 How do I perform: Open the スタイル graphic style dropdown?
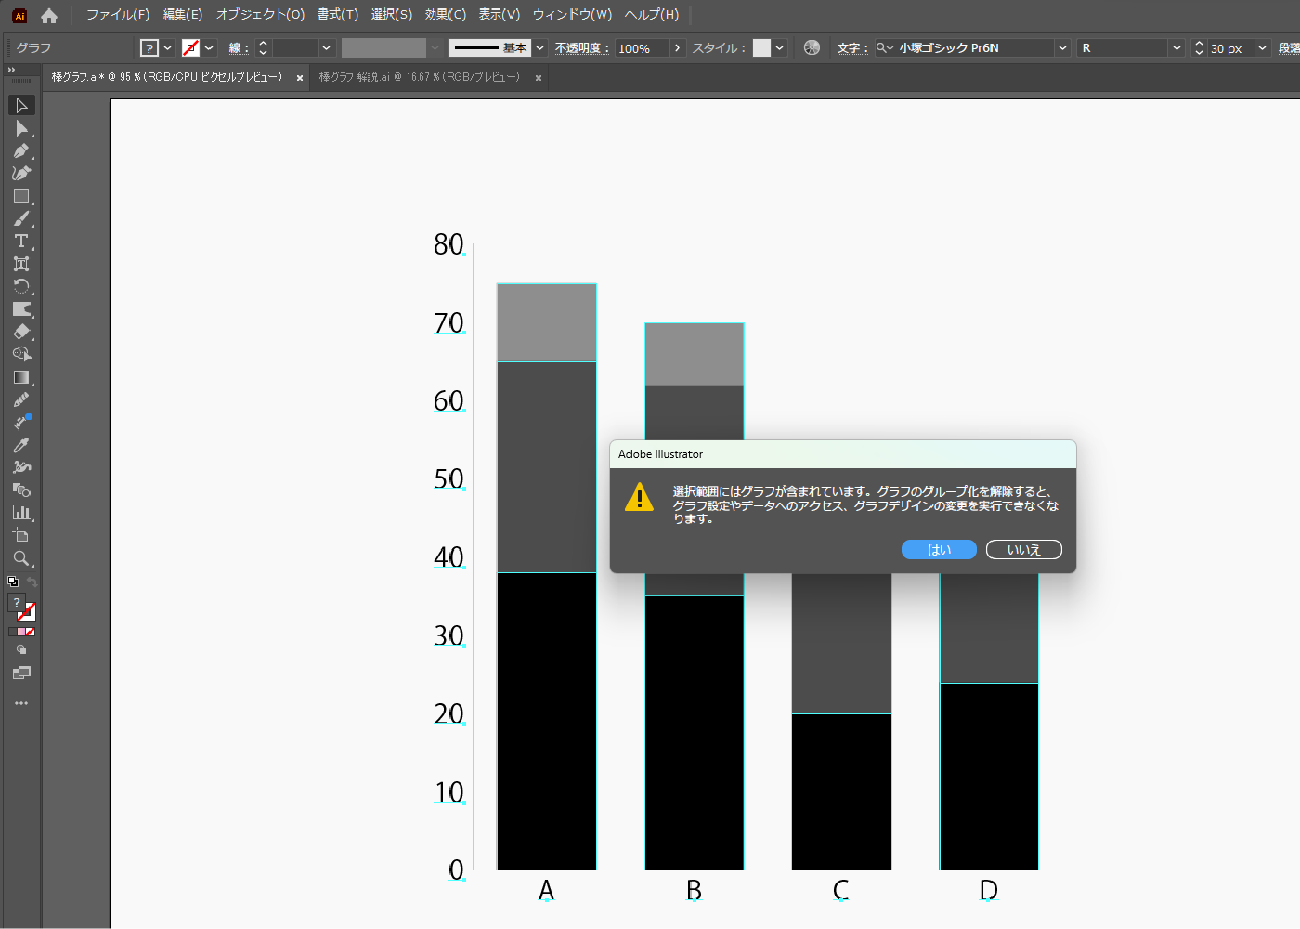[x=780, y=47]
